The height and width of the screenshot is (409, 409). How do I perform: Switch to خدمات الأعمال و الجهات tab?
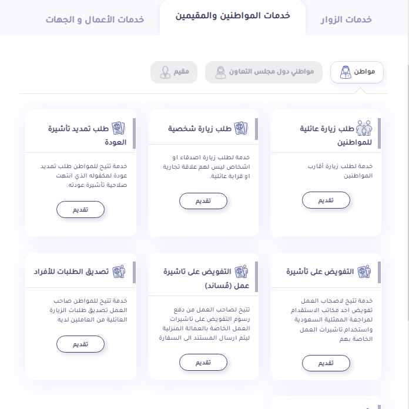point(95,19)
